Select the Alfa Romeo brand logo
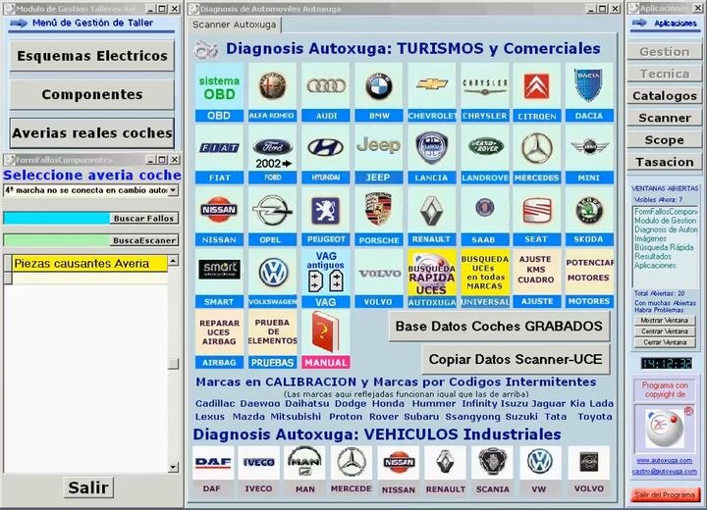Screen dimensions: 707x510 (x=272, y=86)
